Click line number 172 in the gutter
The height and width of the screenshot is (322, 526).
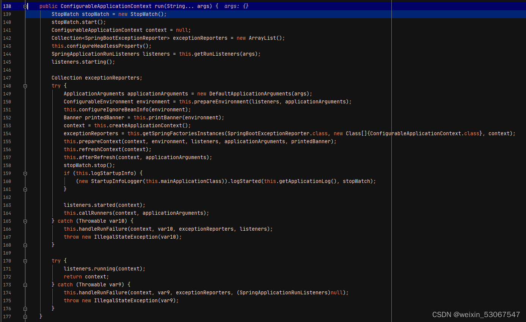7,277
